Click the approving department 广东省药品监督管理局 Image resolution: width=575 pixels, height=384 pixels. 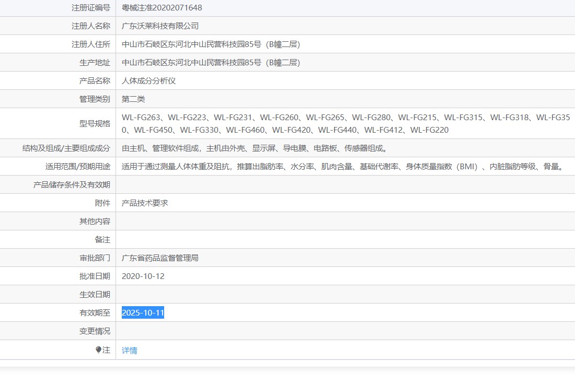click(160, 258)
